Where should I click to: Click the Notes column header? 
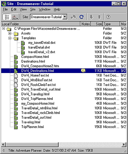click(86, 24)
